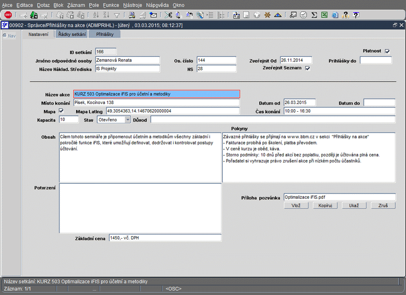406x295 pixels.
Task: Open the Nástroje menu
Action: click(132, 5)
